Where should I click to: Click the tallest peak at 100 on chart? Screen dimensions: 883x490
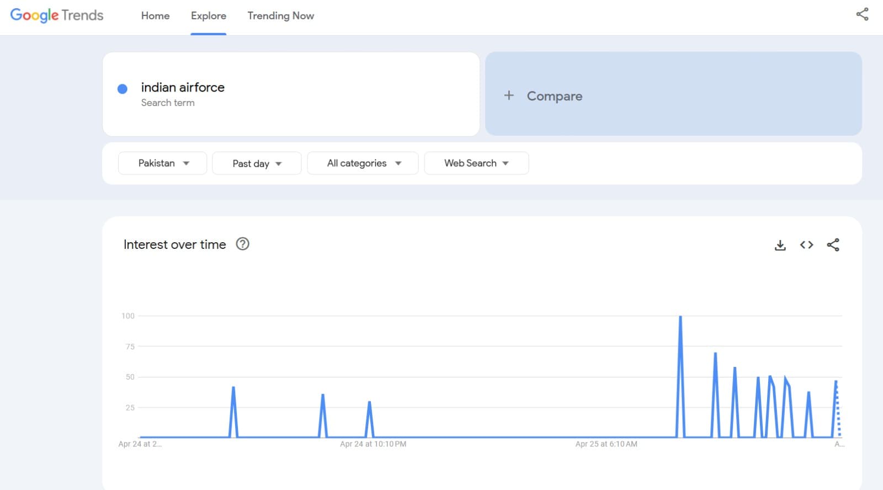(680, 317)
